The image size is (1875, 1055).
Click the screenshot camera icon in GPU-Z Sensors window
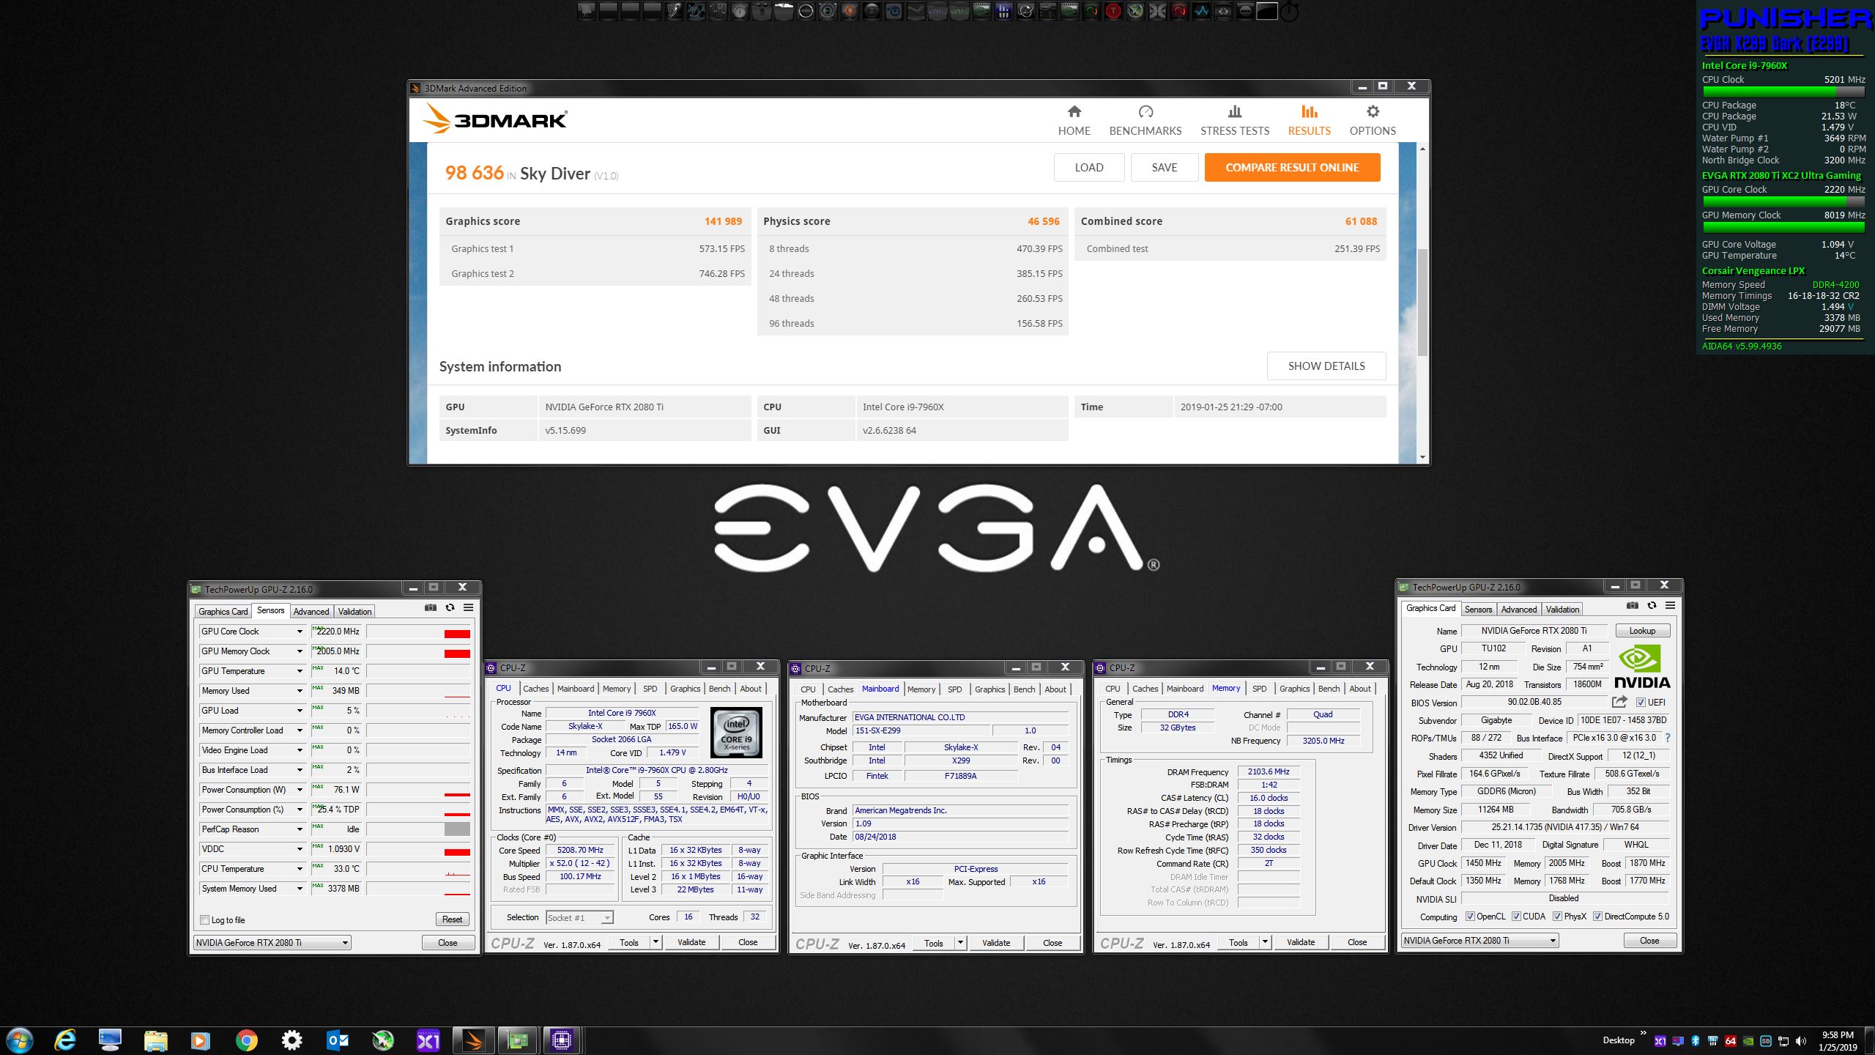(431, 607)
